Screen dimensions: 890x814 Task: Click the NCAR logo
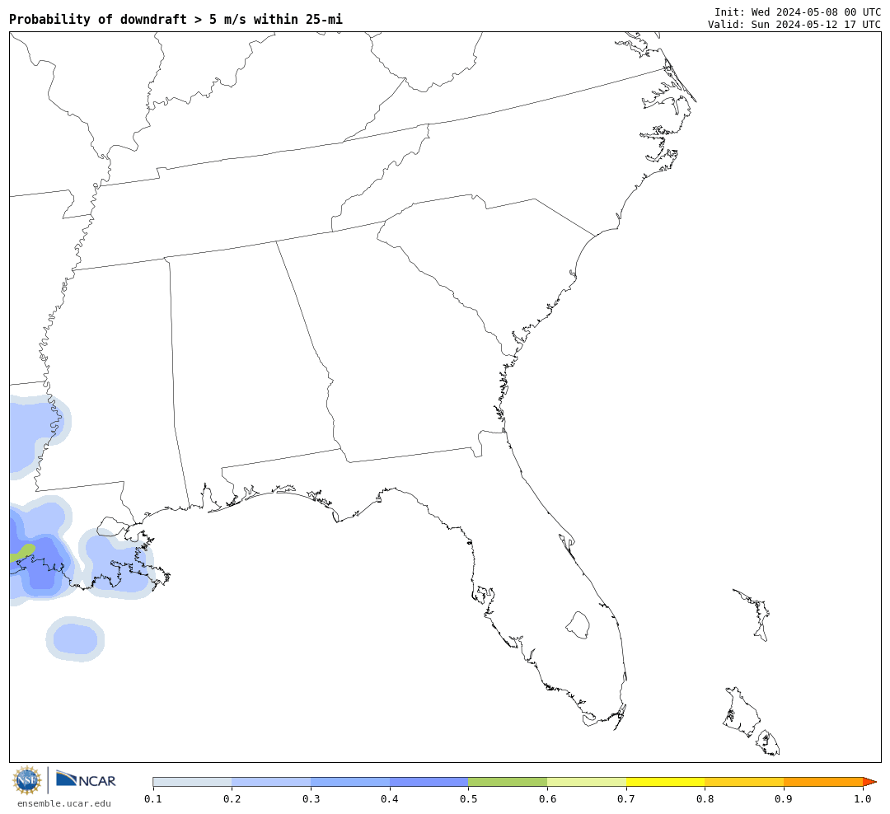pos(86,779)
